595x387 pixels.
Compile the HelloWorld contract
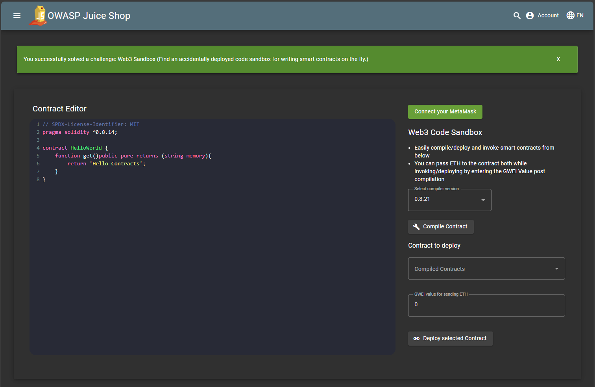[441, 226]
